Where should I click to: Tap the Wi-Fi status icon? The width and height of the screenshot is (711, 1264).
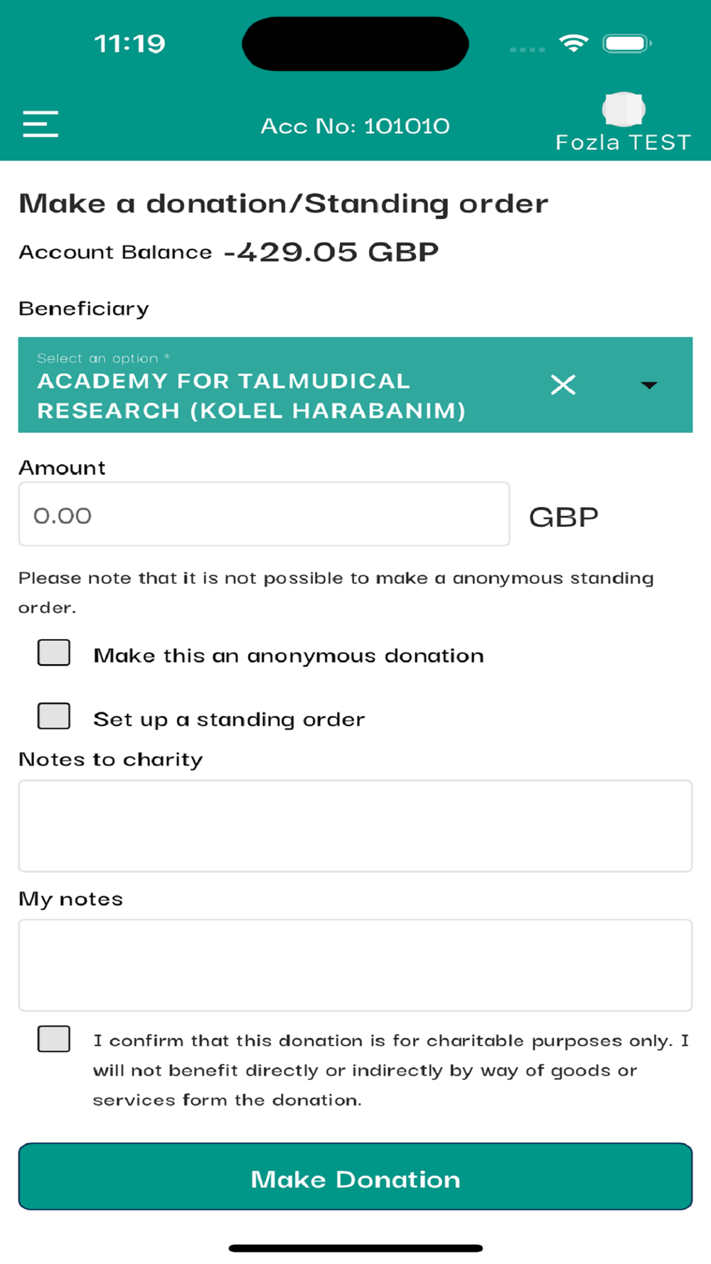click(574, 43)
